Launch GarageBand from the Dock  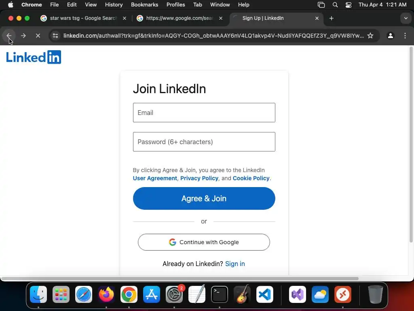242,294
